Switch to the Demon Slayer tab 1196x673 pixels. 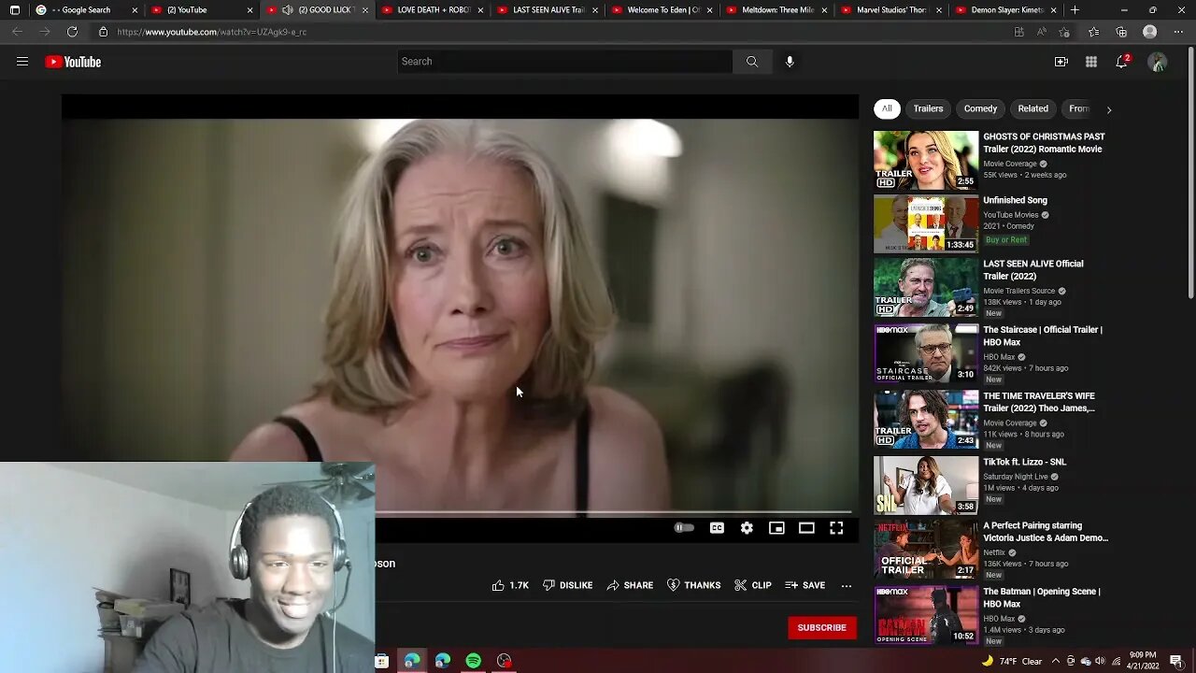coord(1005,10)
